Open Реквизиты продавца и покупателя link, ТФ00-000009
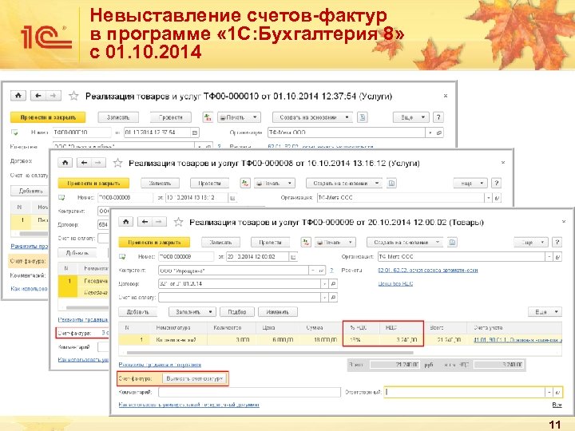This screenshot has width=575, height=431. point(160,365)
